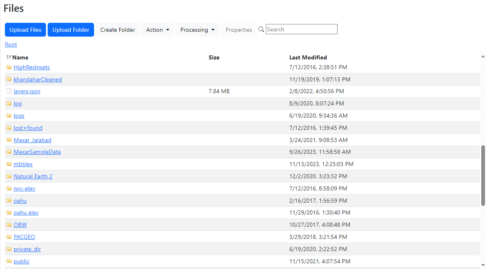Viewport: 487px width, 269px height.
Task: Expand the Processing dropdown
Action: click(197, 30)
